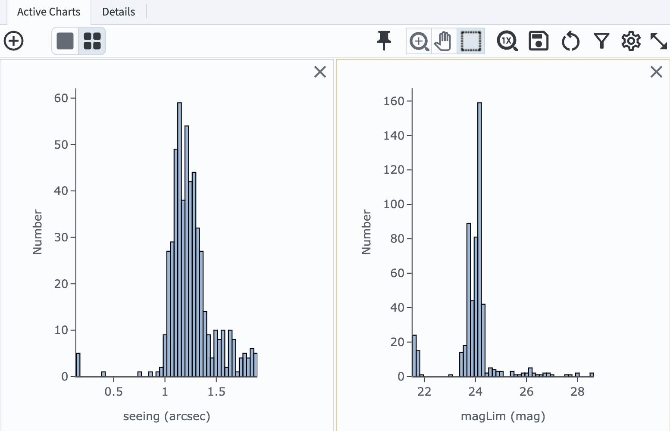Activate the rectangular selection tool
The image size is (670, 431).
(x=470, y=41)
